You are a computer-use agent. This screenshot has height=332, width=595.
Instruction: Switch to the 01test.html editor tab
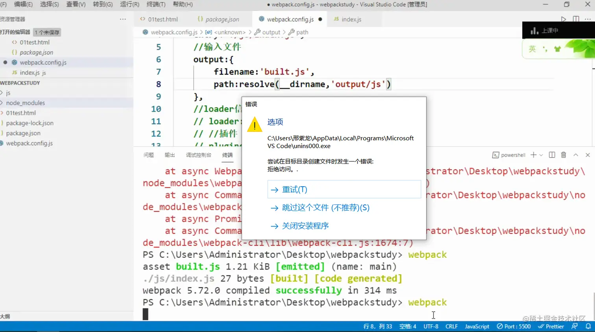click(162, 19)
